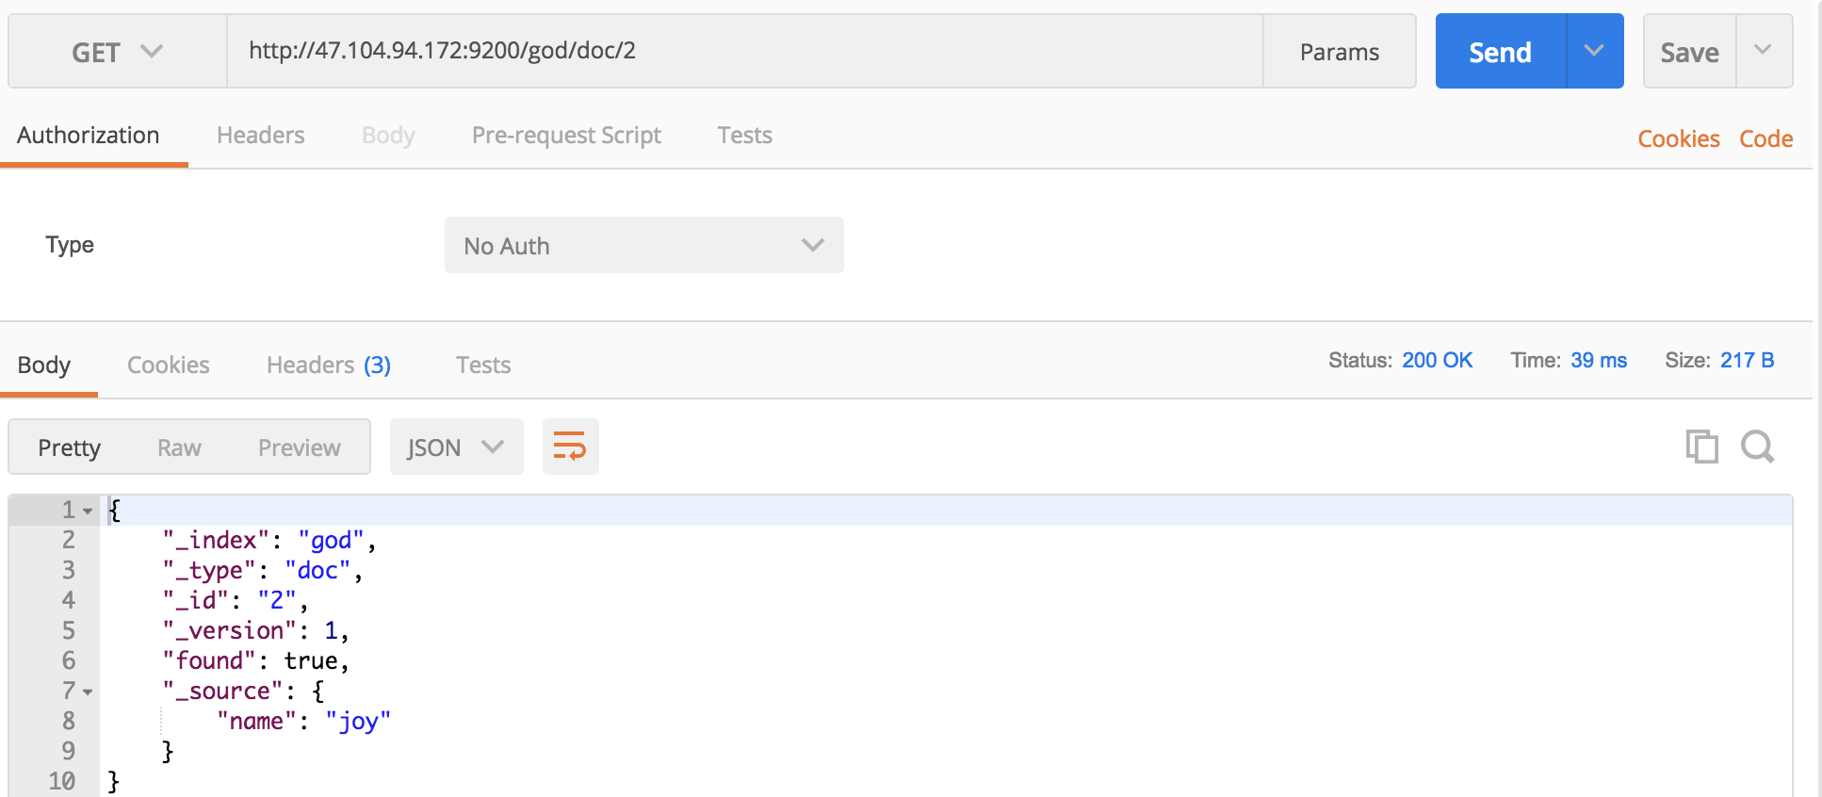
Task: View the response Headers (3) tab
Action: point(329,366)
